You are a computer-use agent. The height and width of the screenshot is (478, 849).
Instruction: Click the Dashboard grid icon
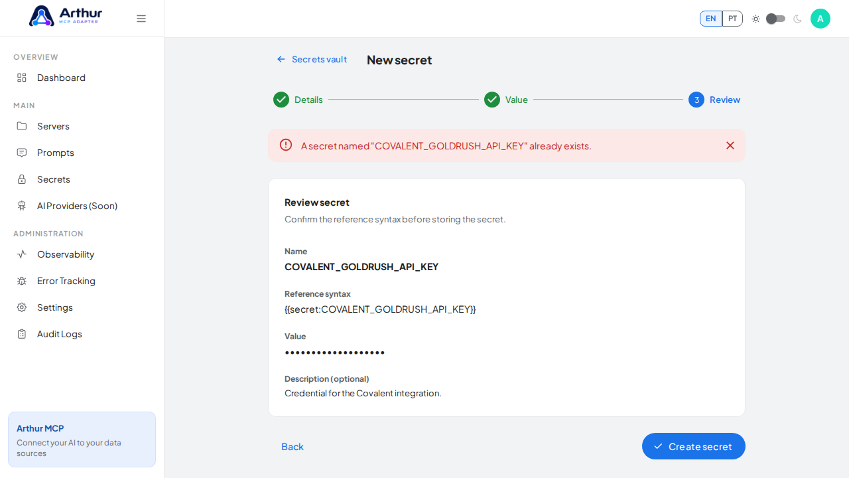point(22,78)
